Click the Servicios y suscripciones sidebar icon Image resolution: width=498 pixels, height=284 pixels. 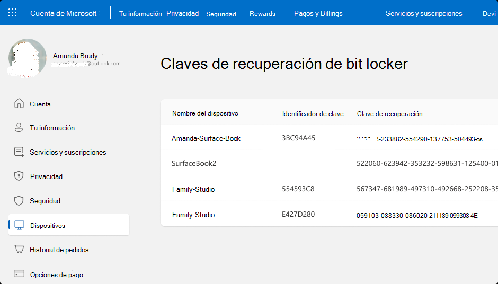pyautogui.click(x=19, y=152)
